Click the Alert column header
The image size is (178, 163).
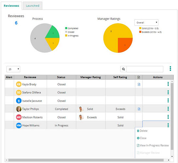pyautogui.click(x=9, y=77)
